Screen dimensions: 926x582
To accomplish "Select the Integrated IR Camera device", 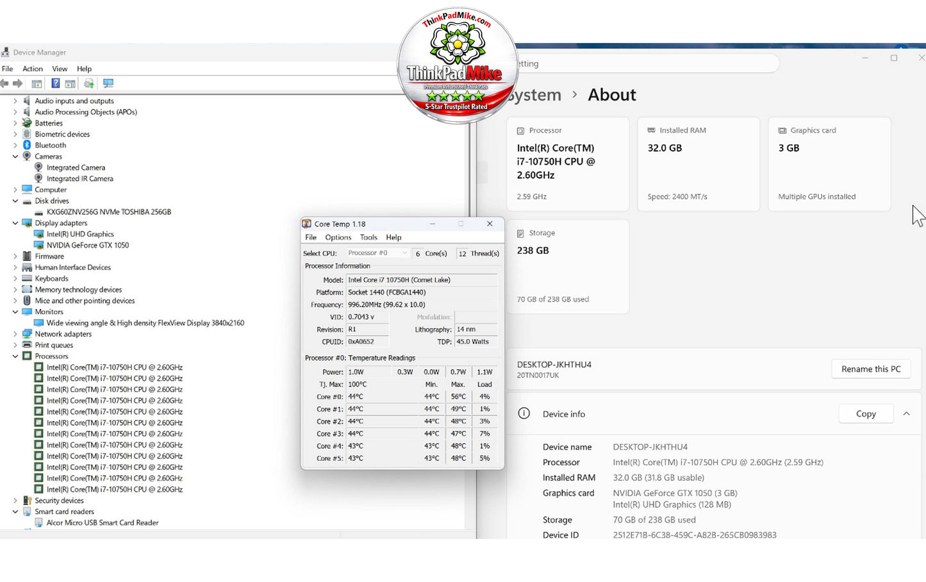I will click(x=79, y=179).
